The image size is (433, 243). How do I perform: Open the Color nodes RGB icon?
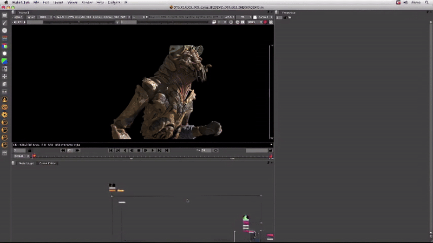[x=5, y=46]
